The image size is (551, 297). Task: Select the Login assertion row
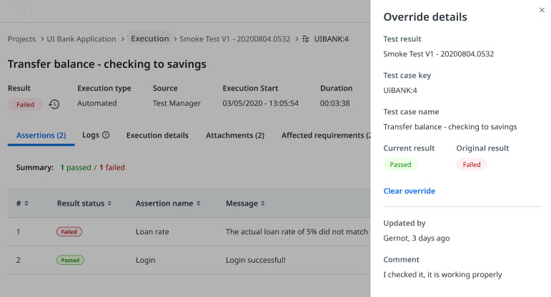coord(145,260)
